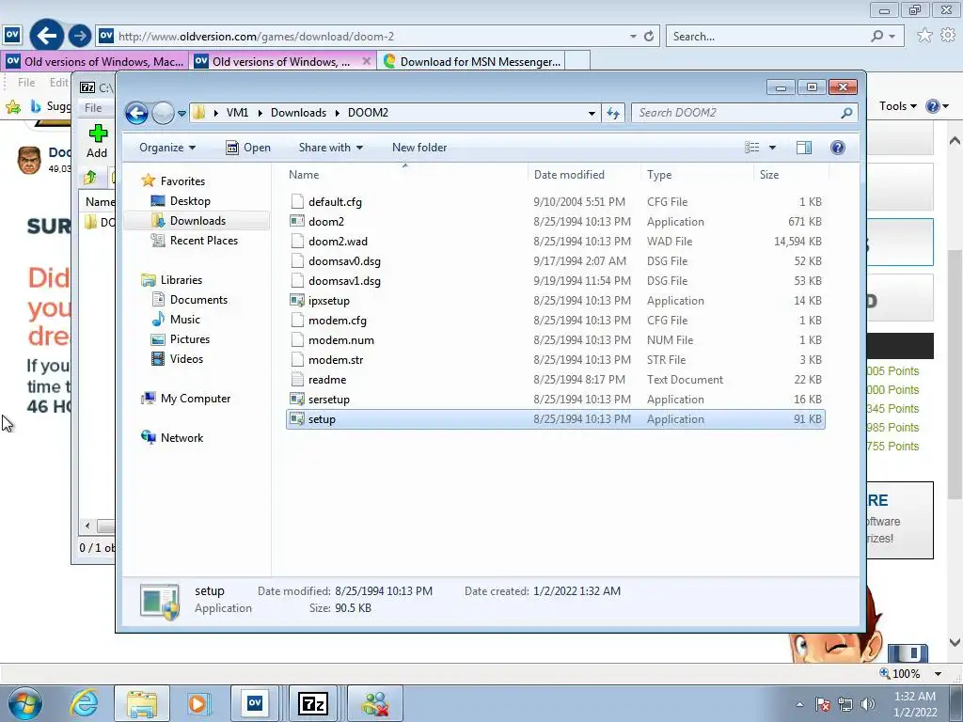Close the second Old versions of Windows tab
963x722 pixels.
click(x=367, y=61)
